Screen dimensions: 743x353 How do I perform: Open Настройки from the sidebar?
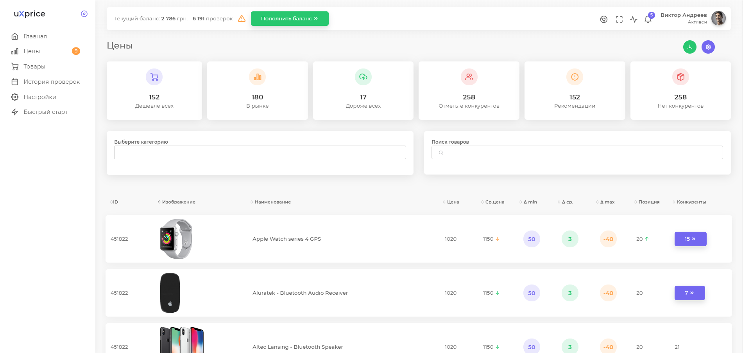pos(39,97)
